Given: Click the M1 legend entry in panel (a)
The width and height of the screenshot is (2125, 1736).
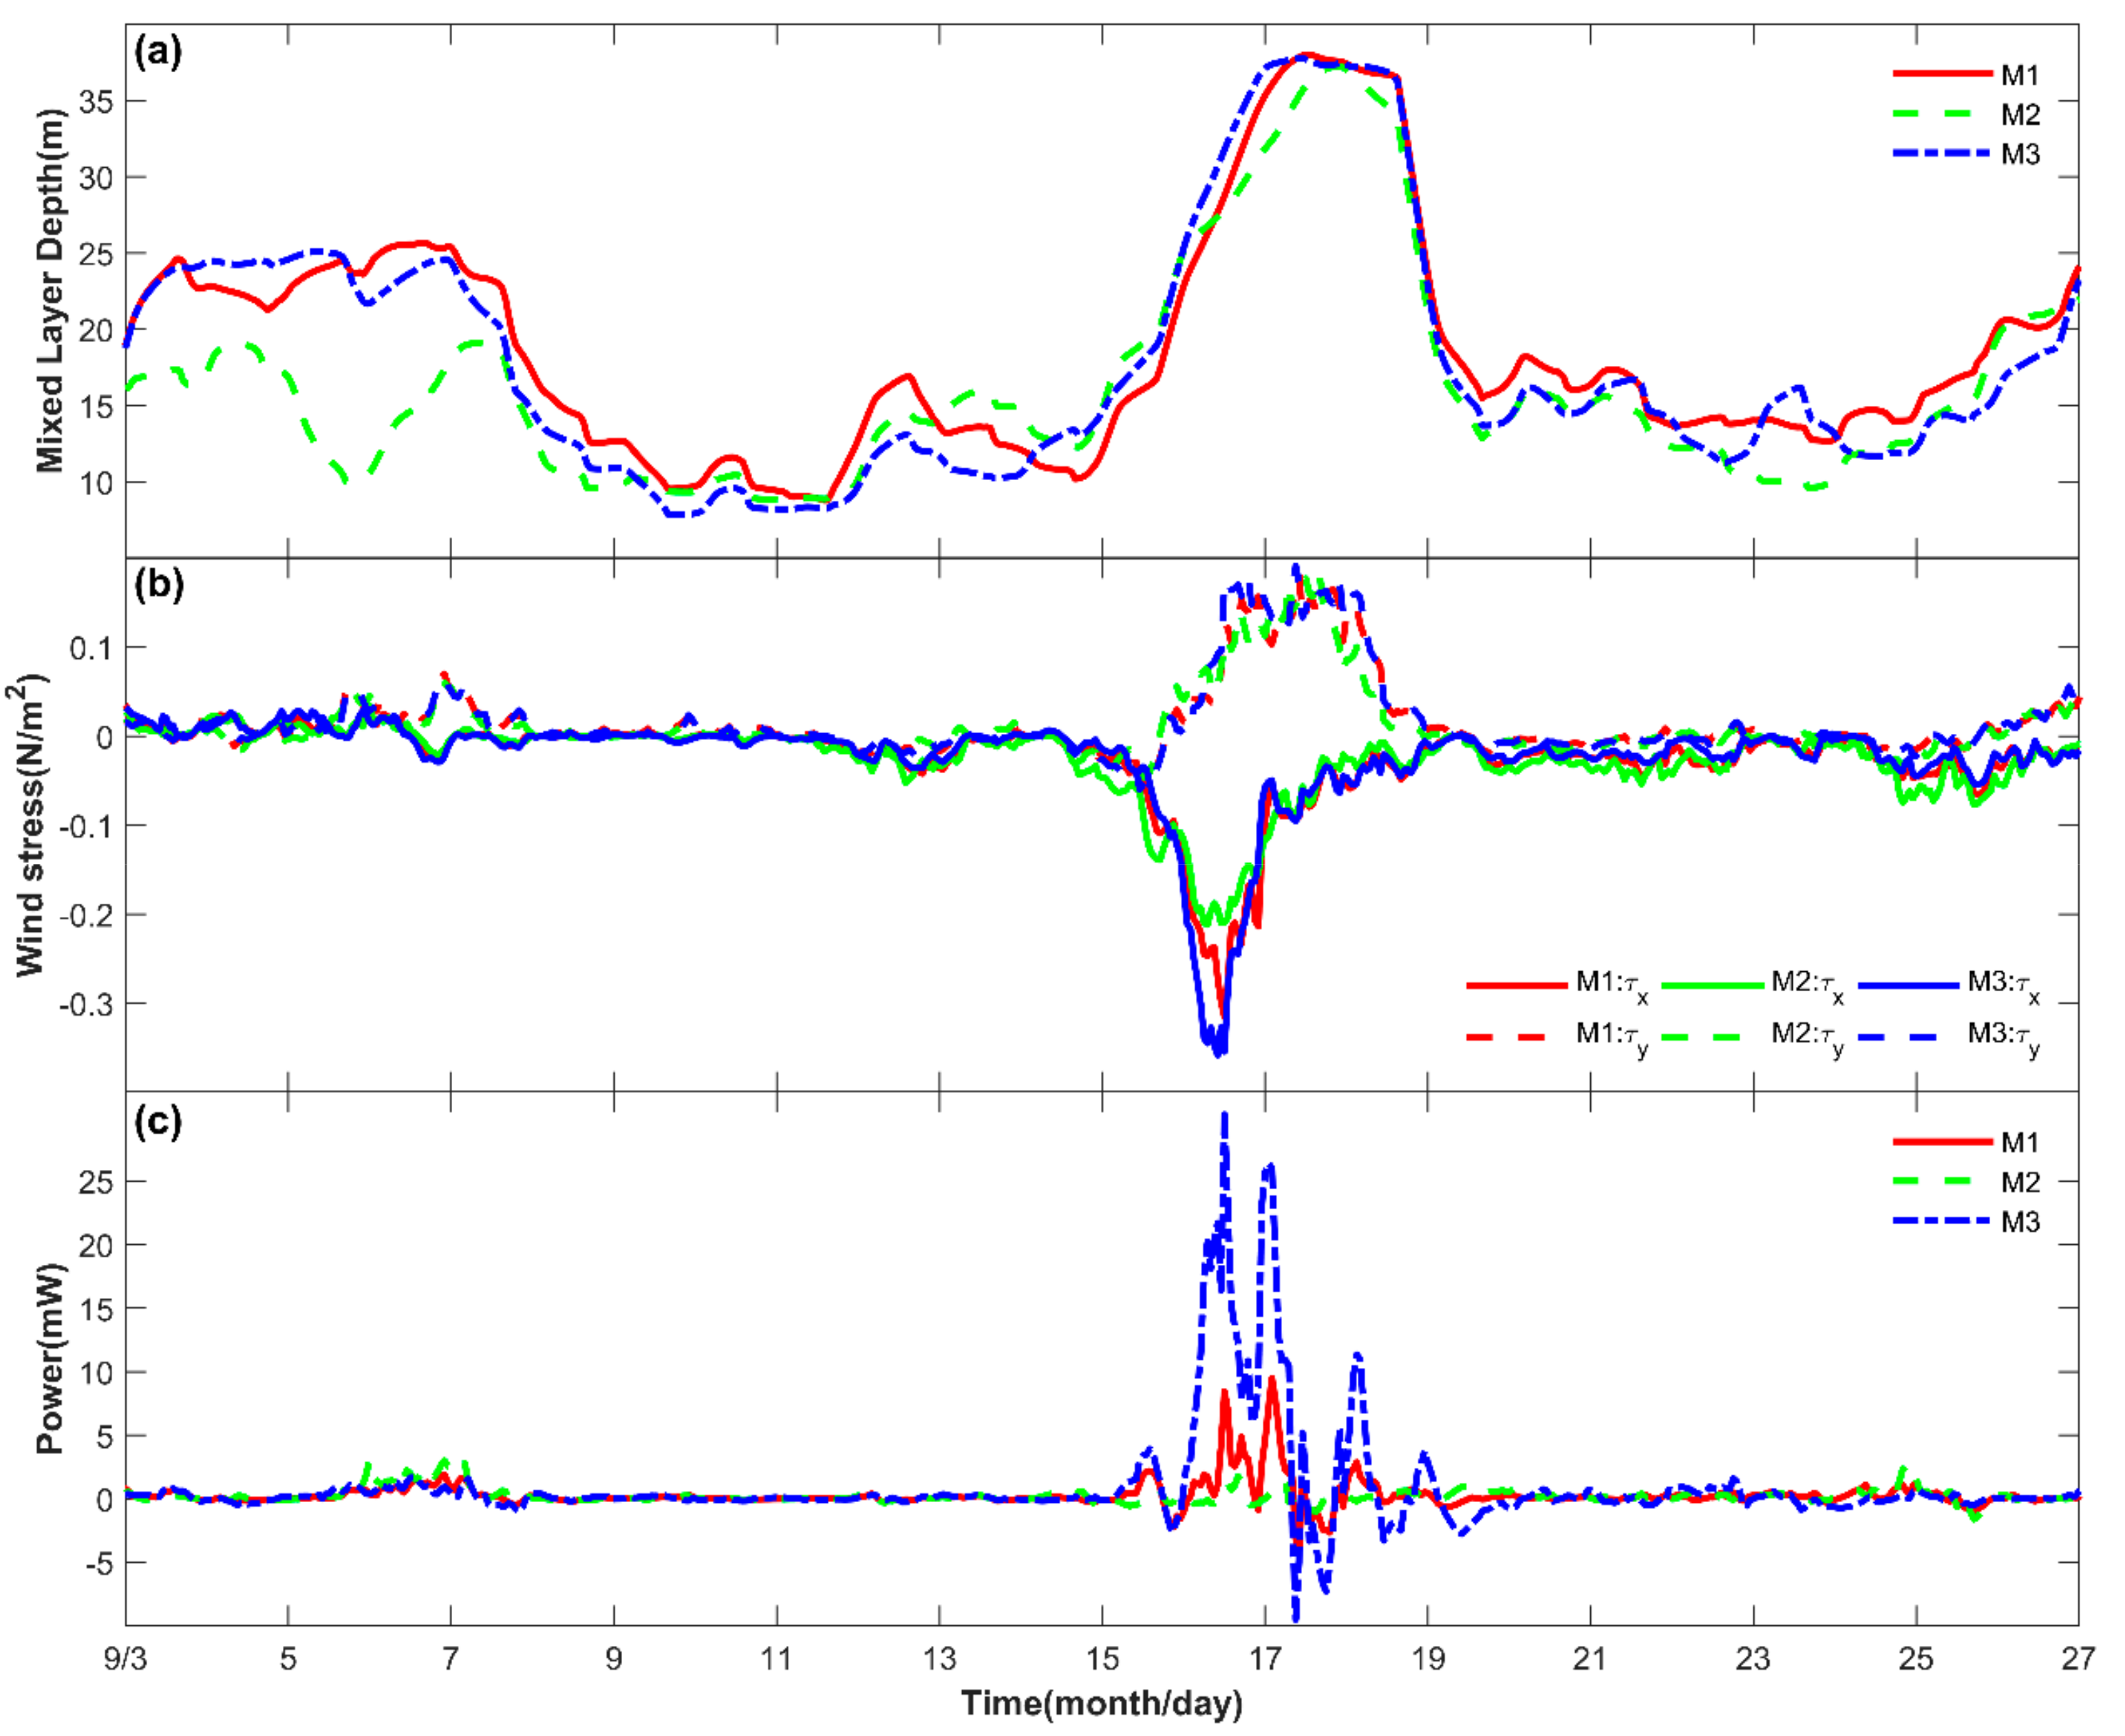Looking at the screenshot, I should point(2019,75).
